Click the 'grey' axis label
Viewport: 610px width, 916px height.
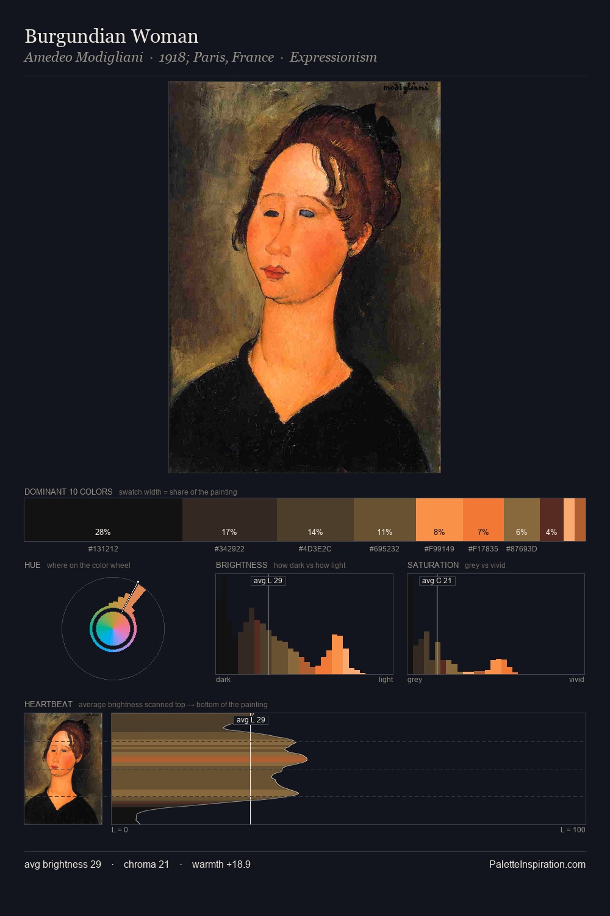[415, 680]
